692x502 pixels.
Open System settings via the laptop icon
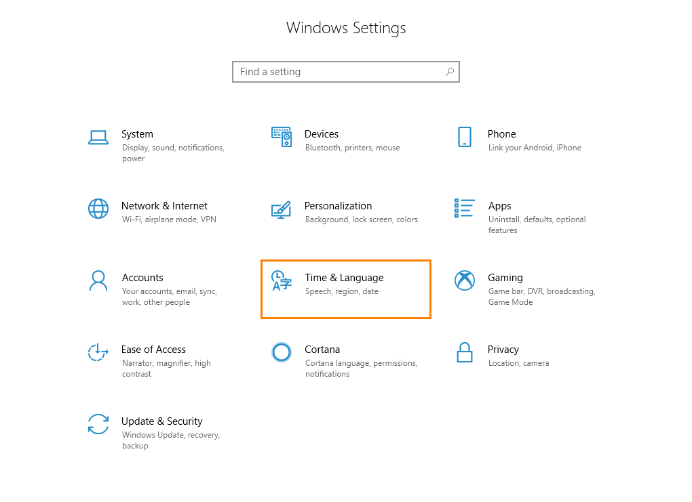[x=98, y=136]
